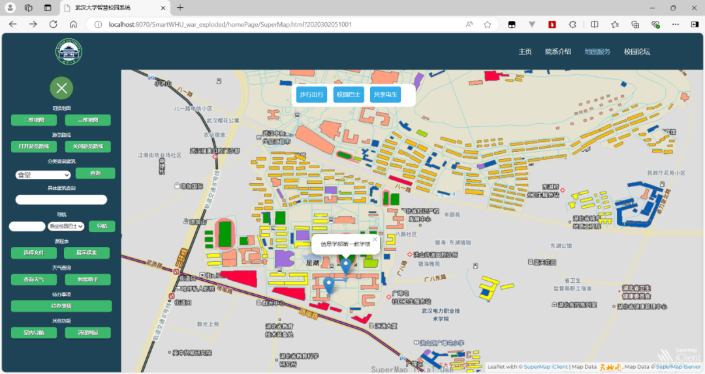This screenshot has width=705, height=374.
Task: Click the 具体建筑查询 search input field
Action: click(x=61, y=200)
